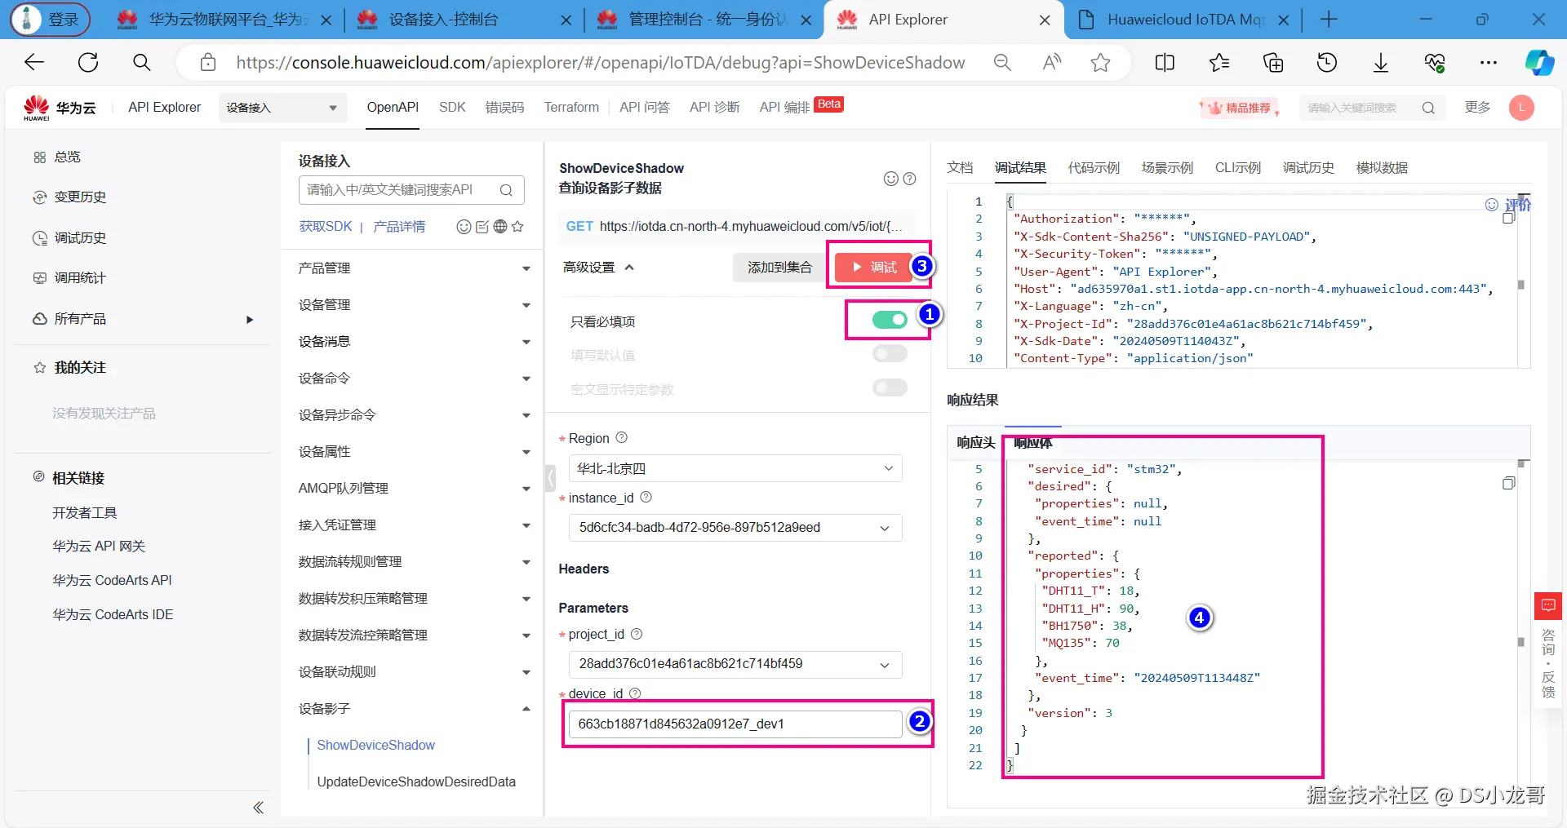This screenshot has height=828, width=1567.
Task: Click the device_id input field
Action: coord(735,724)
